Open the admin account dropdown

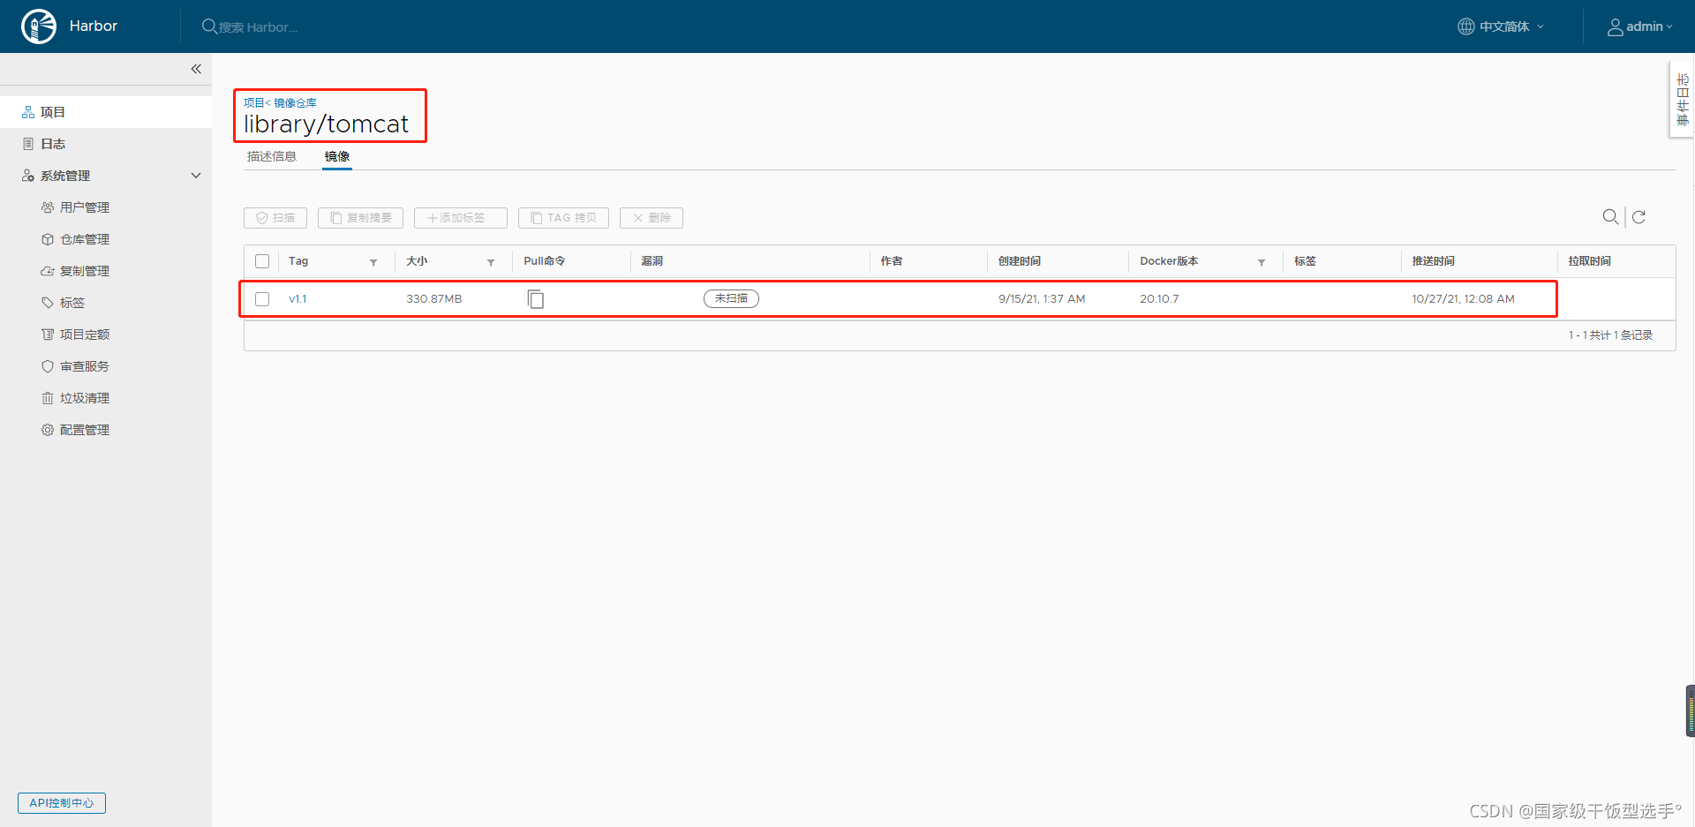(1640, 26)
